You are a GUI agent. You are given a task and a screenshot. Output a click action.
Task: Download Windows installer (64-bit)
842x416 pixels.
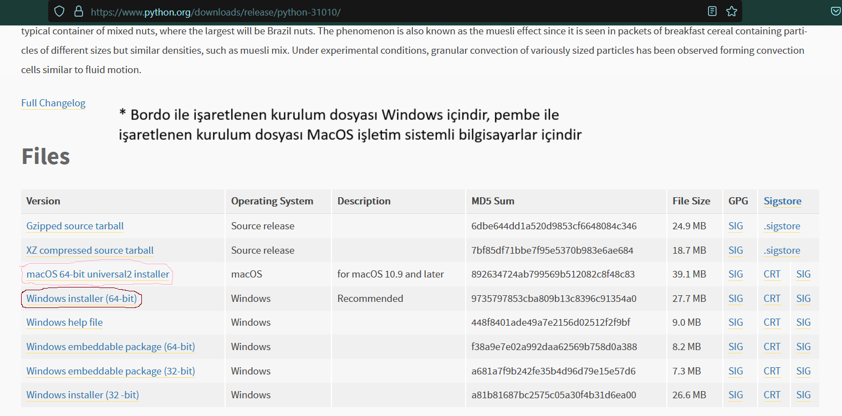tap(81, 299)
